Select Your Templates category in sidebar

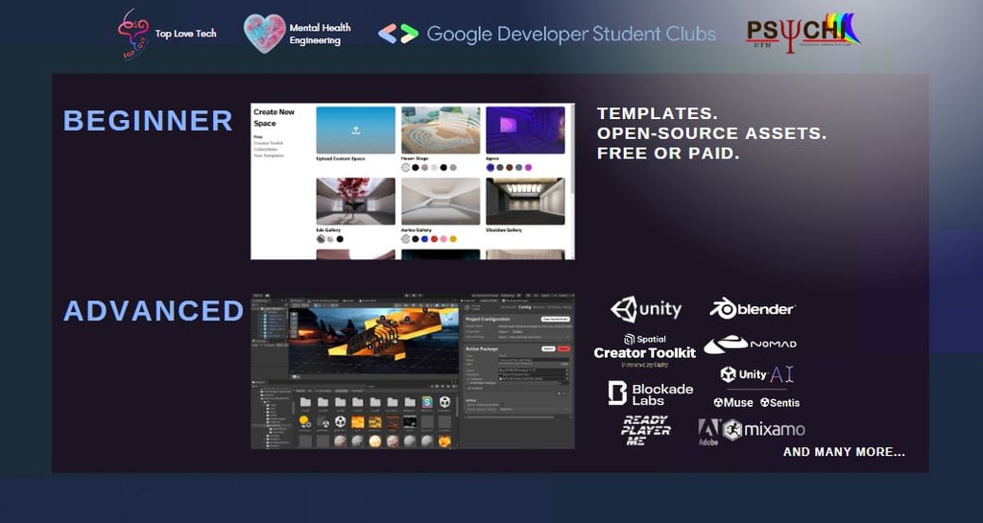(269, 155)
